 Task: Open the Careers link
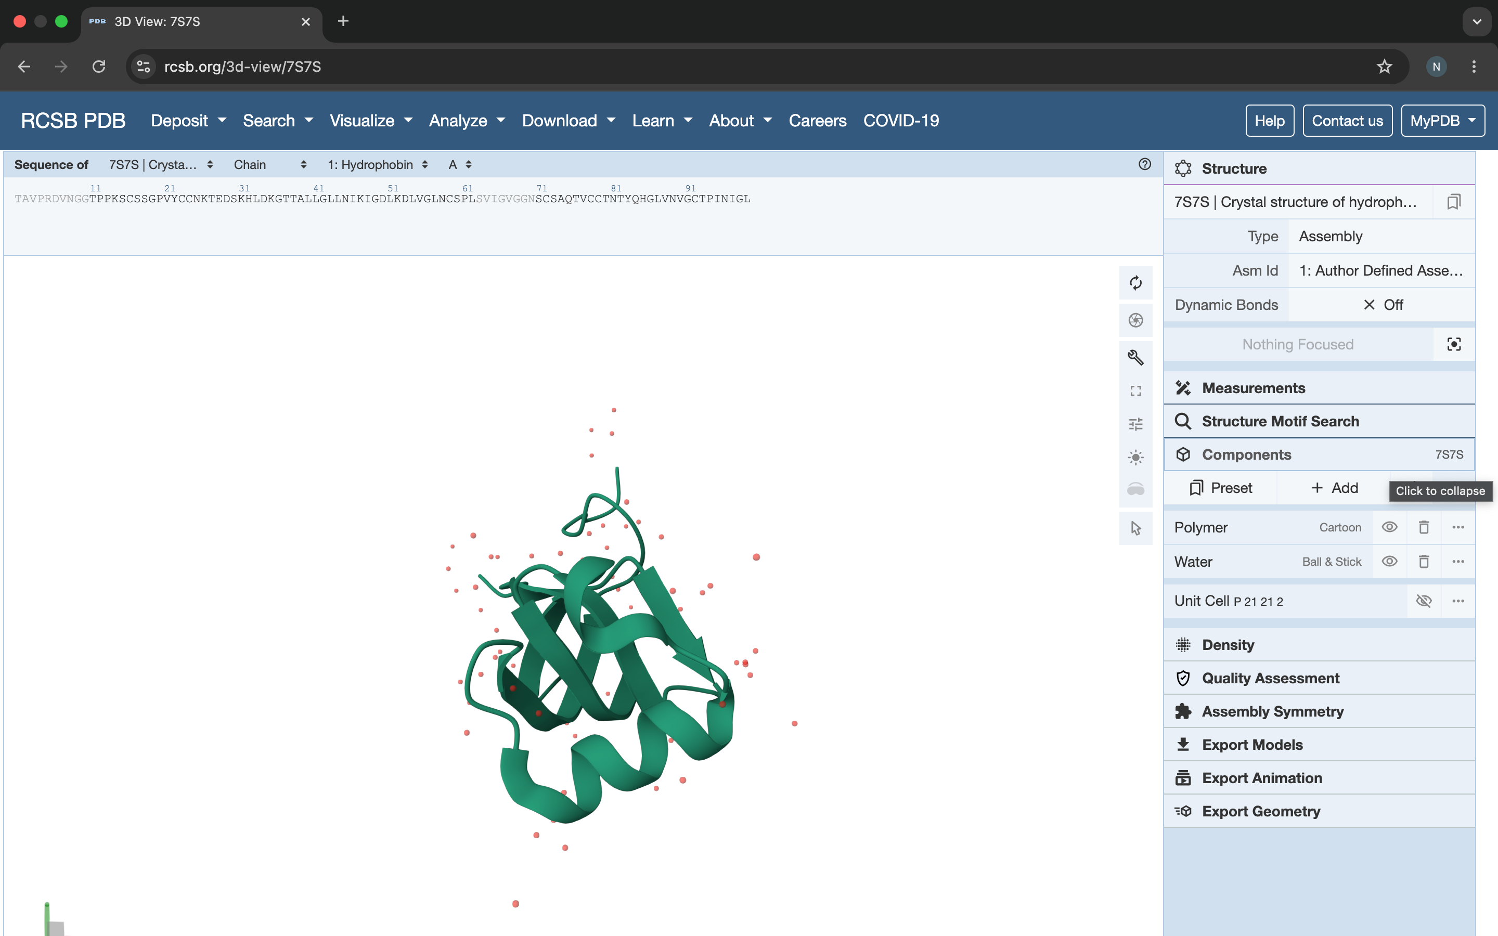(817, 121)
